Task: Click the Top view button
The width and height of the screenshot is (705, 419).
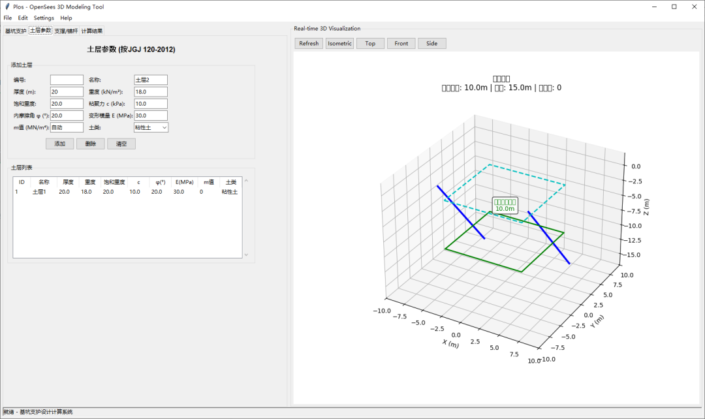Action: tap(370, 44)
